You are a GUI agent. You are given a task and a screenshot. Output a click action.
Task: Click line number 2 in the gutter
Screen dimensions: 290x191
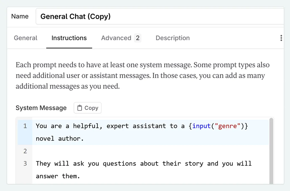point(25,151)
